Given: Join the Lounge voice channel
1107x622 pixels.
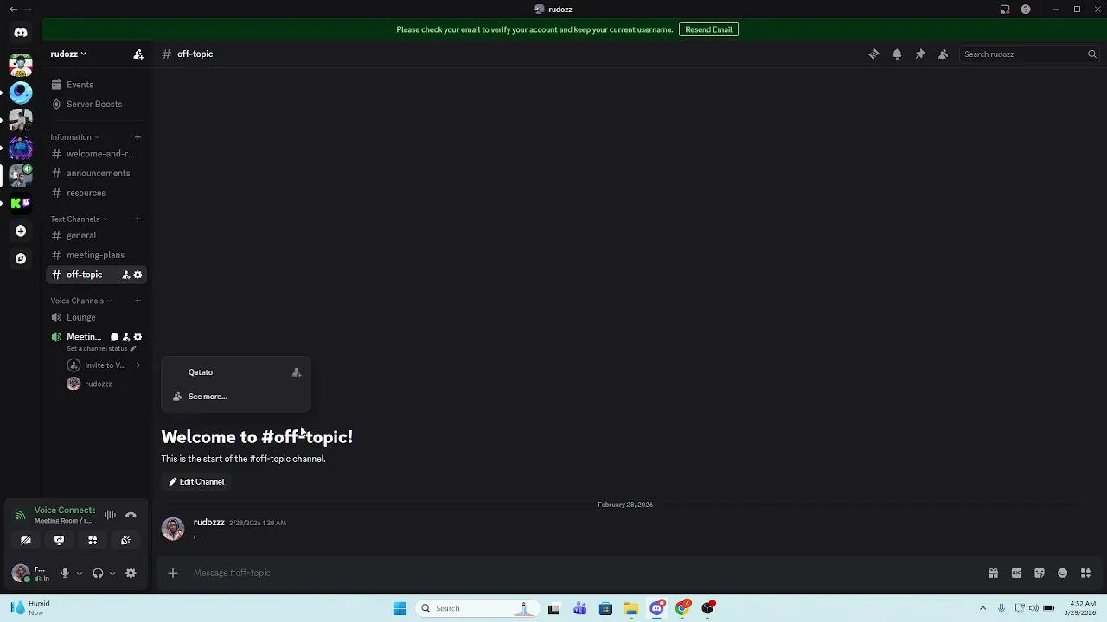Looking at the screenshot, I should coord(95,317).
